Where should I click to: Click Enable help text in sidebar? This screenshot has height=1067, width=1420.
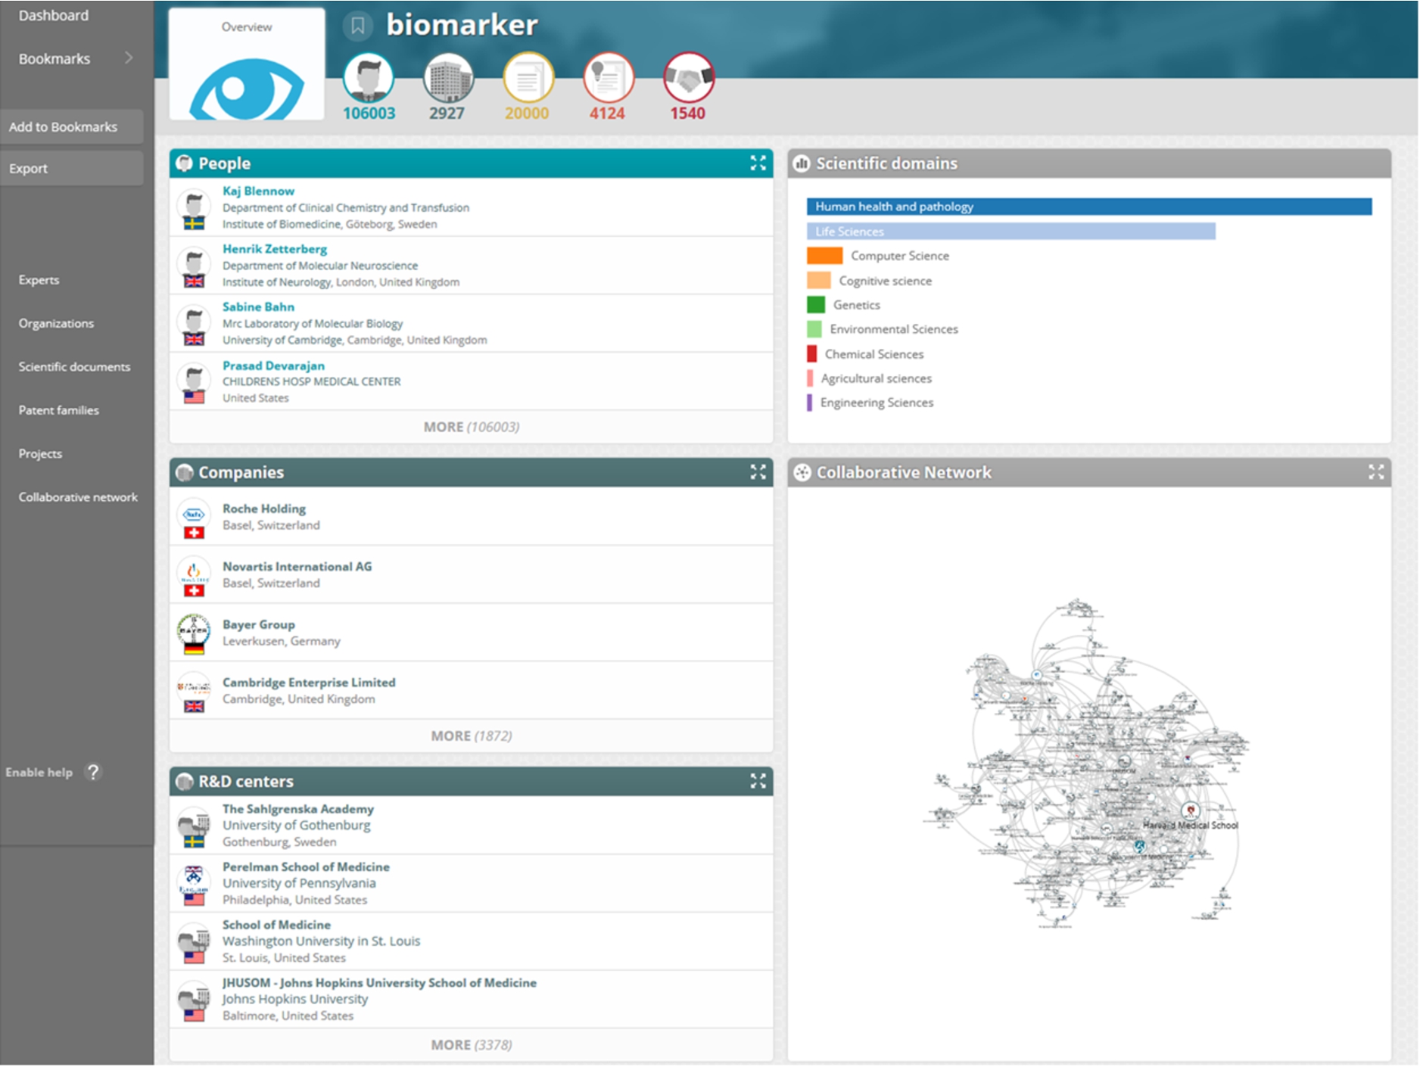(x=39, y=772)
